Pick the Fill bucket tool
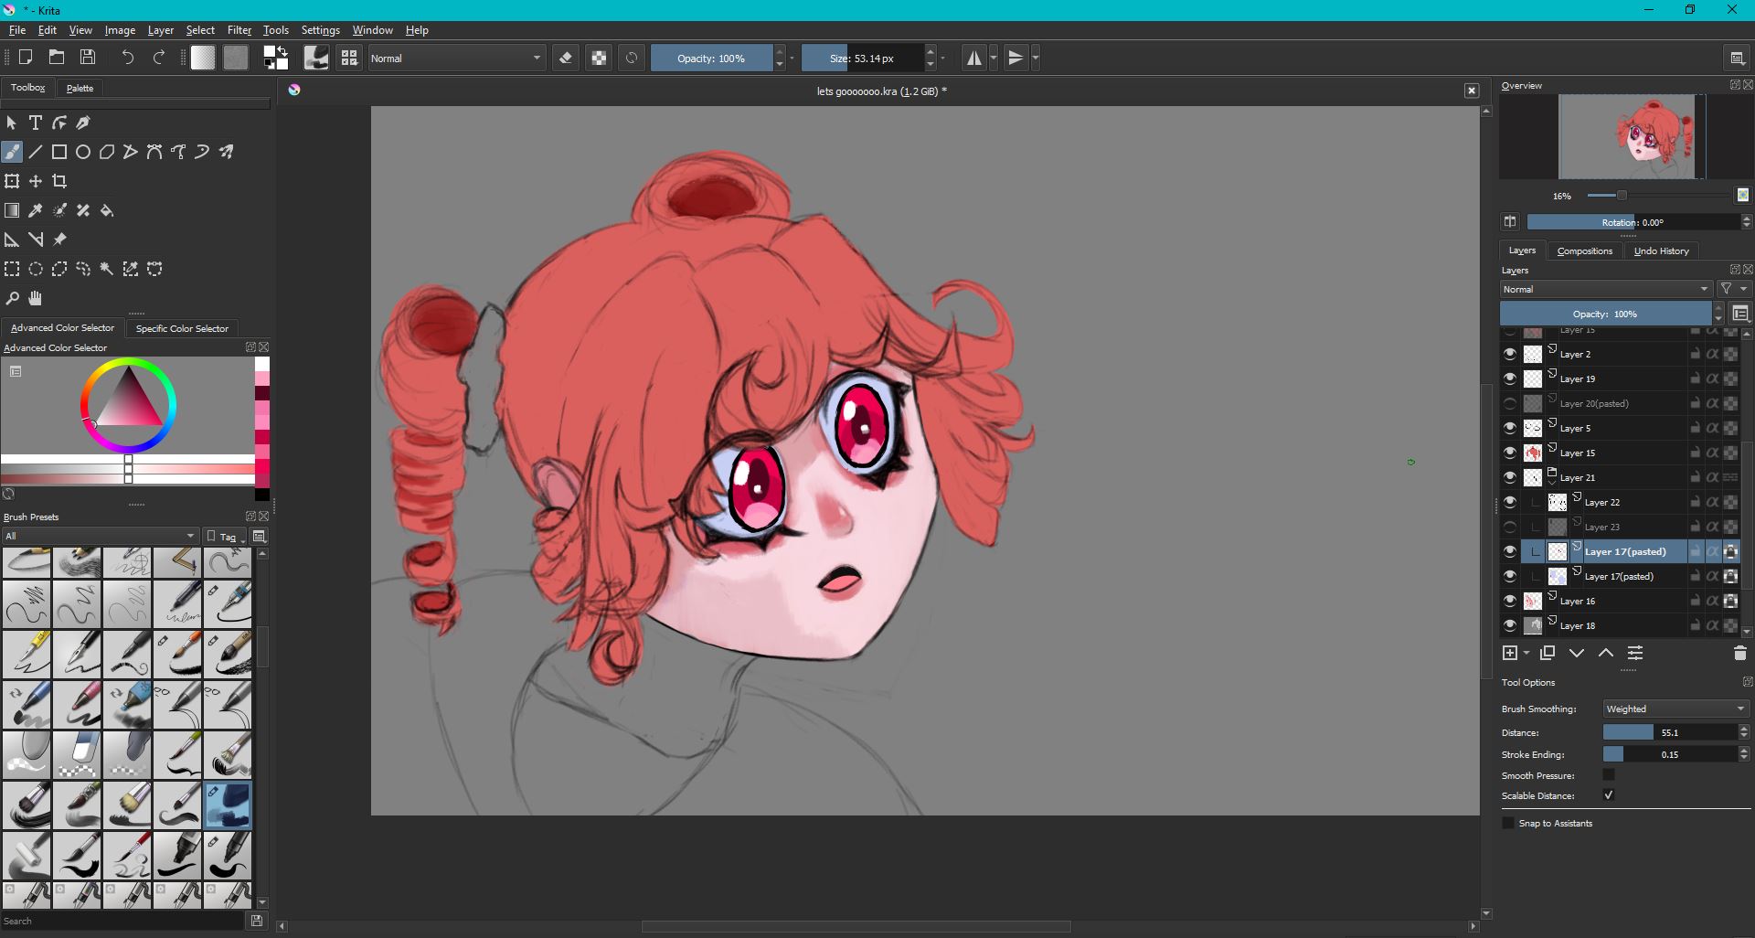Viewport: 1755px width, 938px height. [x=107, y=210]
